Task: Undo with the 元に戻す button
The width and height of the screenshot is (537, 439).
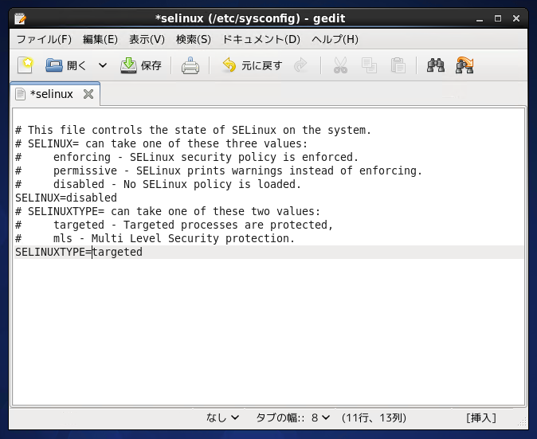Action: click(252, 65)
